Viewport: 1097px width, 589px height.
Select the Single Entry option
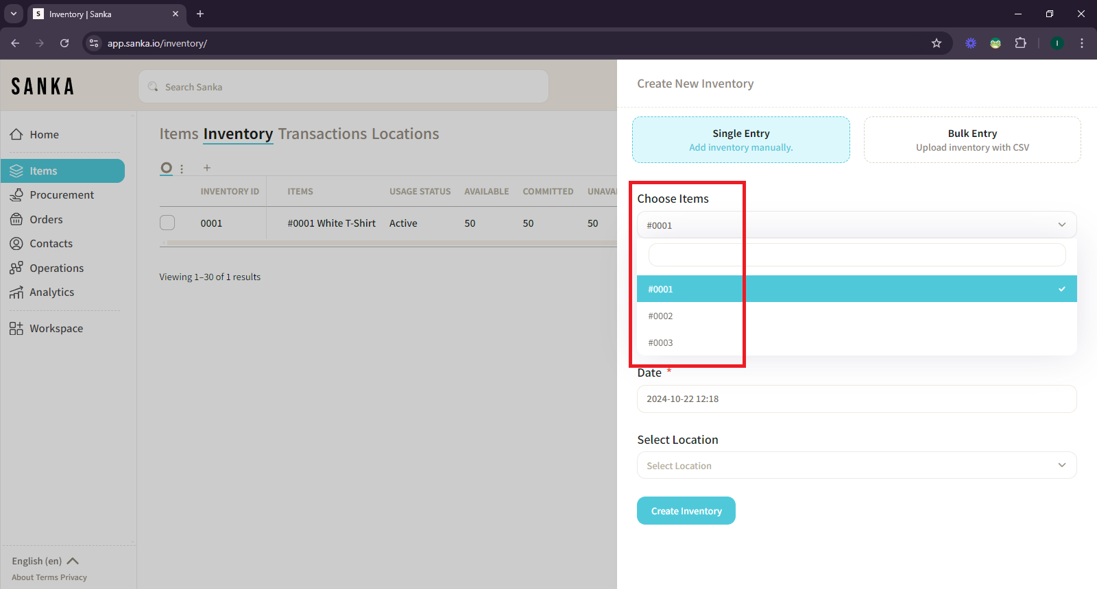pos(740,140)
